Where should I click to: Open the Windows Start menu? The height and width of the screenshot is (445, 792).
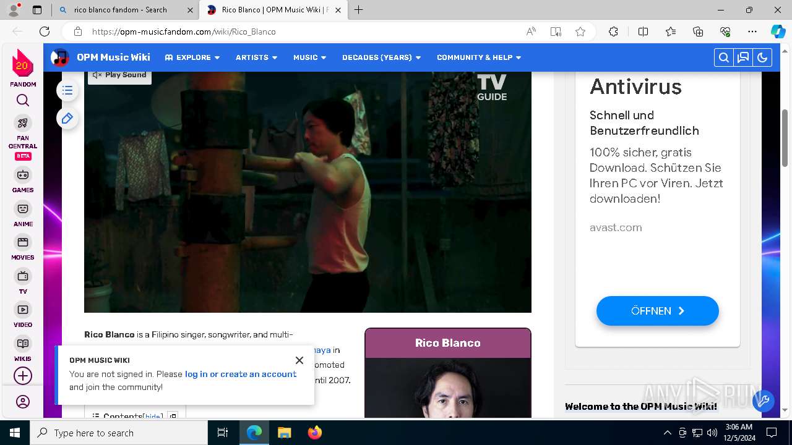(x=15, y=433)
